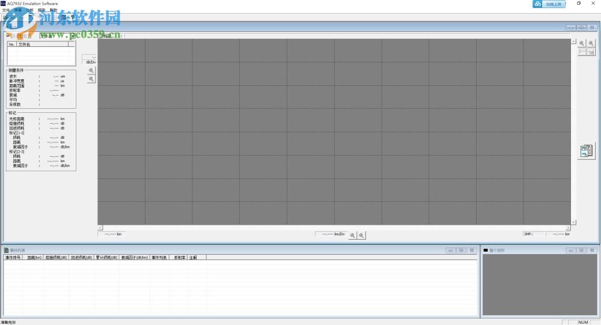Open the 分析 menu
This screenshot has height=325, width=601.
click(x=30, y=10)
